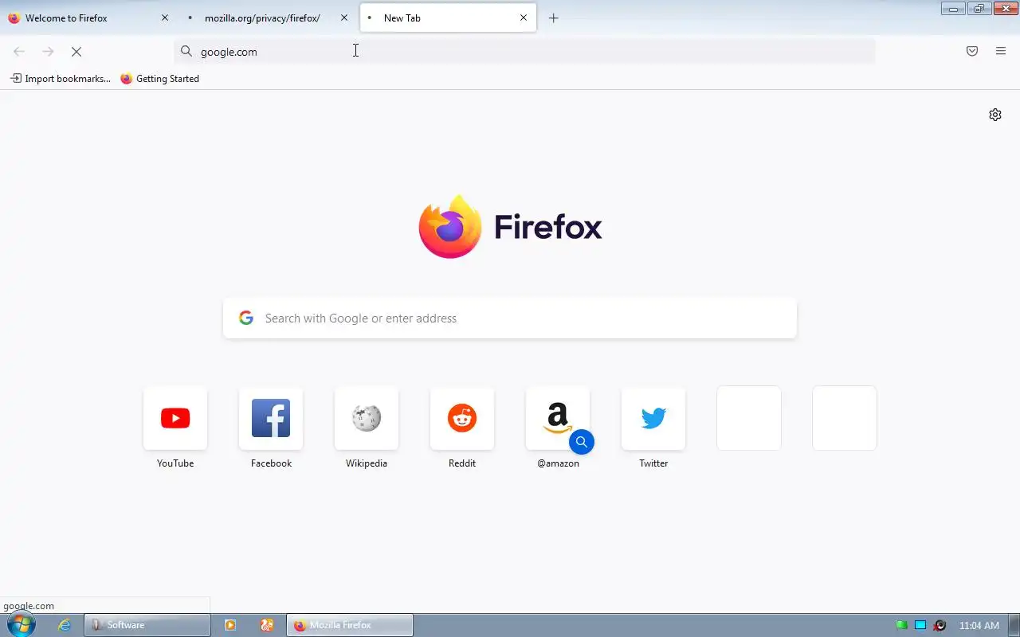Close the New Tab tab
1020x637 pixels.
[524, 18]
